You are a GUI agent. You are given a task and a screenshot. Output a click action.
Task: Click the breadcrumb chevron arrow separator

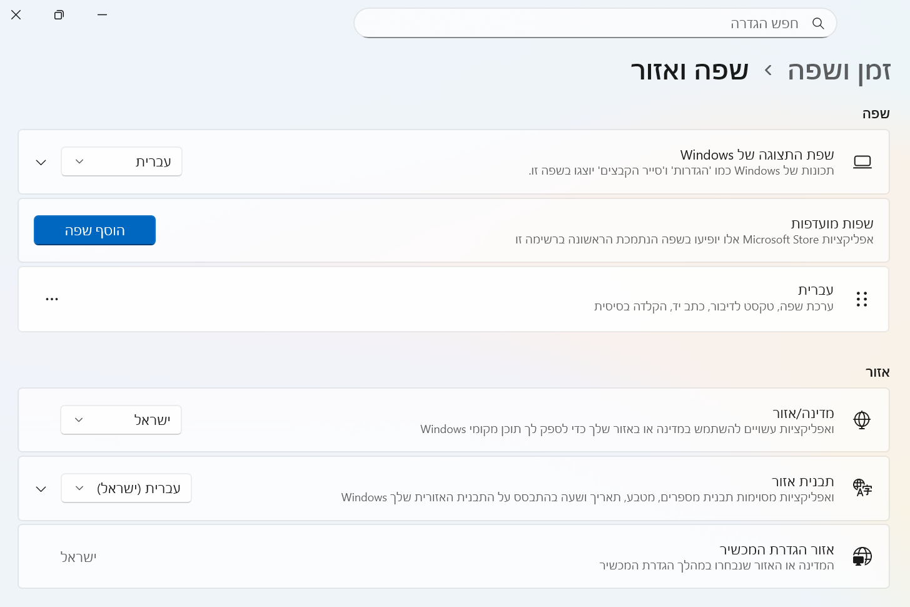pos(768,71)
